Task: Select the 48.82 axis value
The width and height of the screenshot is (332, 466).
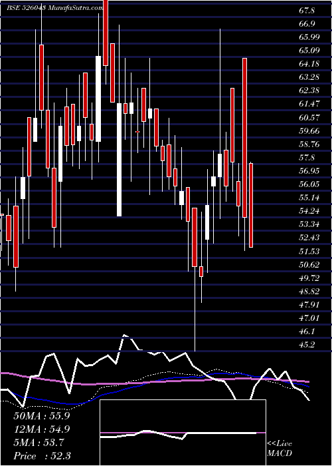Action: click(x=309, y=292)
